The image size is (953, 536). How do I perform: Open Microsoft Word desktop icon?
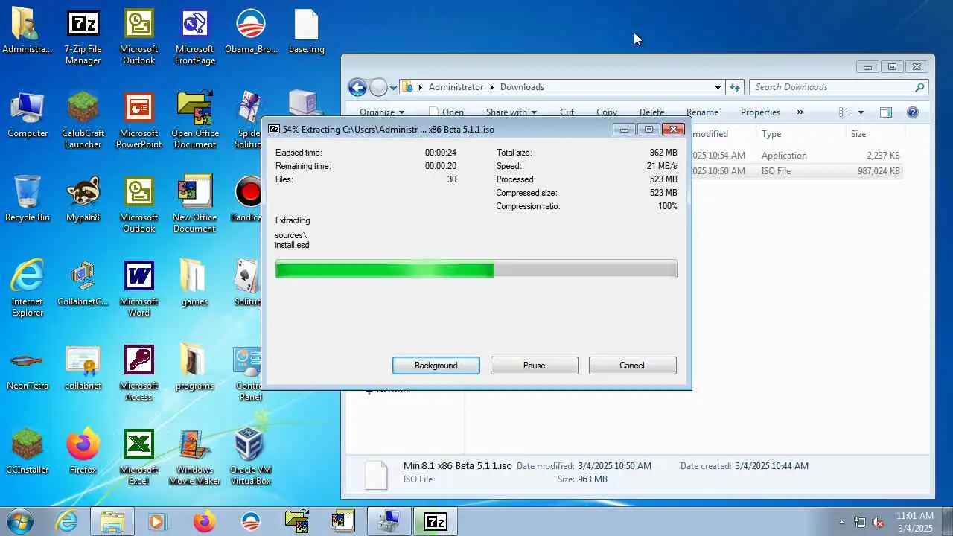coord(138,288)
